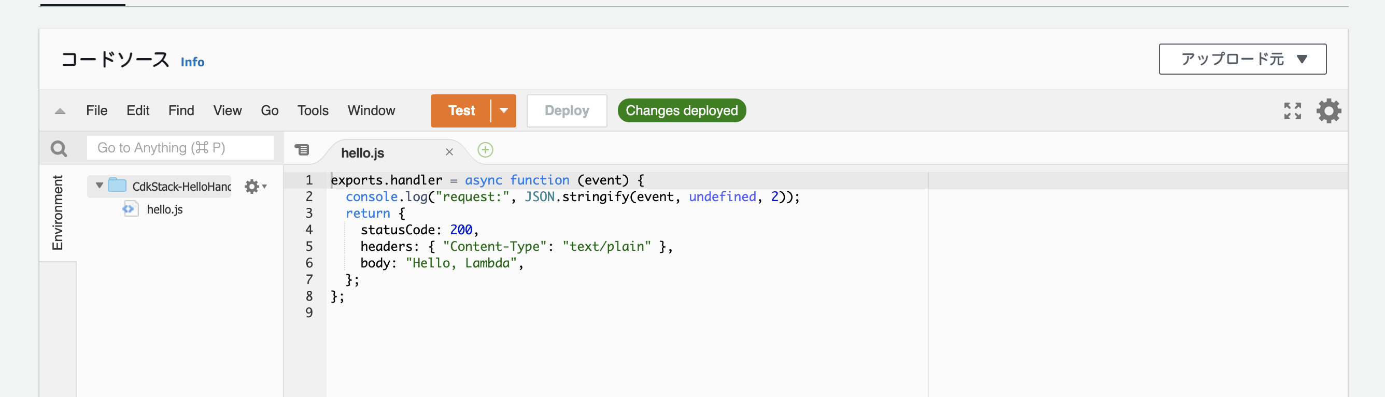Click 'exports.handler' on line 1
Viewport: 1385px width, 397px height.
387,180
